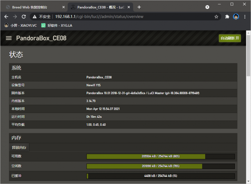This screenshot has height=184, width=251.
Task: Click the browser reload icon
Action: pyautogui.click(x=23, y=17)
